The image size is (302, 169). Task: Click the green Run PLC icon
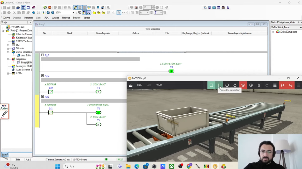[x=45, y=8]
